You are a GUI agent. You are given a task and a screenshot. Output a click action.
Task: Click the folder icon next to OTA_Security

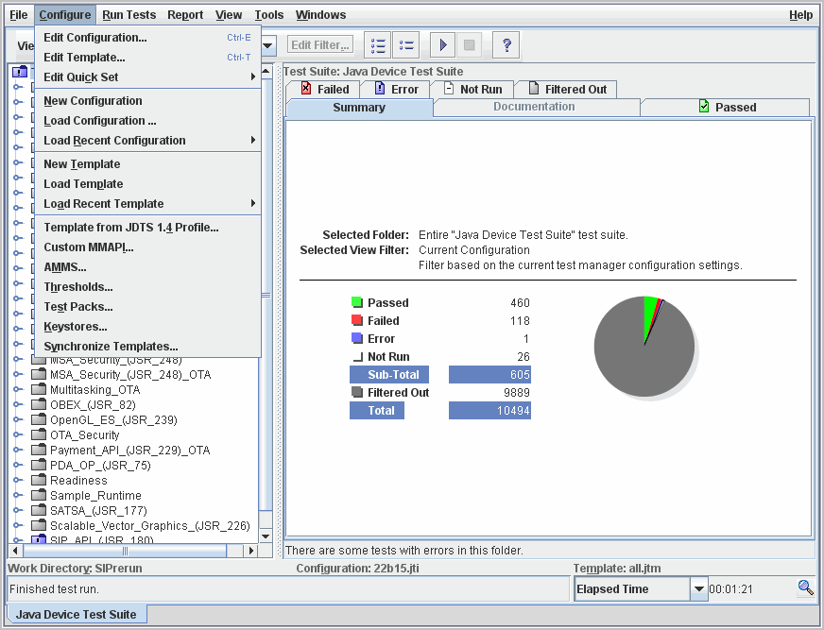pyautogui.click(x=39, y=434)
